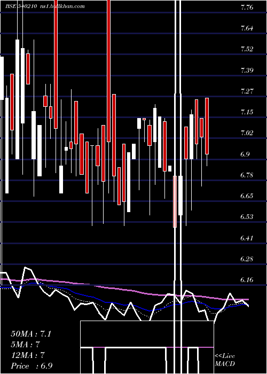Click the 6.9 price axis label
This screenshot has height=374, width=267.
pos(245,154)
